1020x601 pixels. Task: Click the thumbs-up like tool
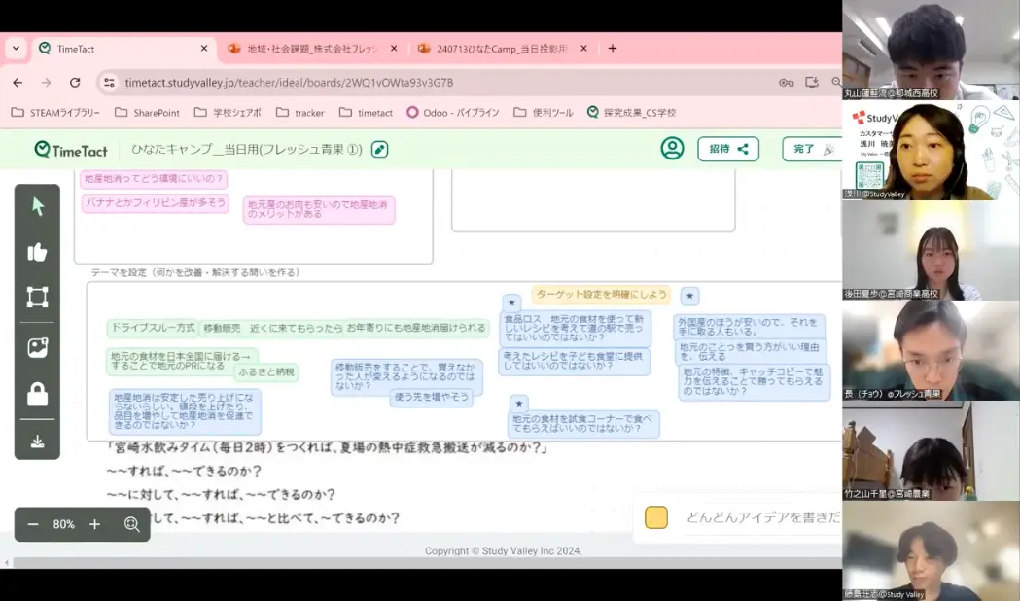click(38, 252)
